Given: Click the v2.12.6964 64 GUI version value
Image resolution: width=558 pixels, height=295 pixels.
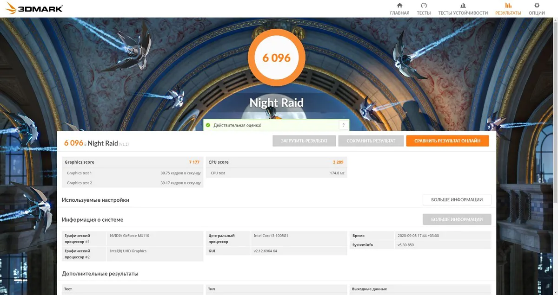Looking at the screenshot, I should [266, 251].
